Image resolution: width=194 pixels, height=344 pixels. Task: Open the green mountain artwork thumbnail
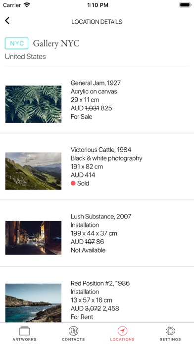point(33,171)
